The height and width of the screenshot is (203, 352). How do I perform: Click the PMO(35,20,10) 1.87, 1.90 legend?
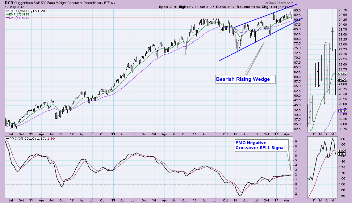click(30, 139)
